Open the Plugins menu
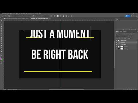Image resolution: width=138 pixels, height=103 pixels. (33, 14)
